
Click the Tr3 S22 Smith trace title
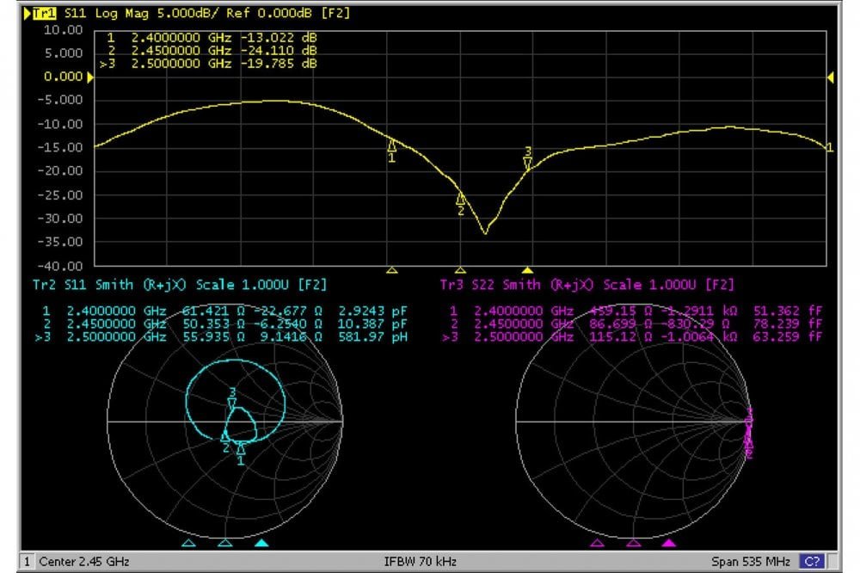(587, 285)
